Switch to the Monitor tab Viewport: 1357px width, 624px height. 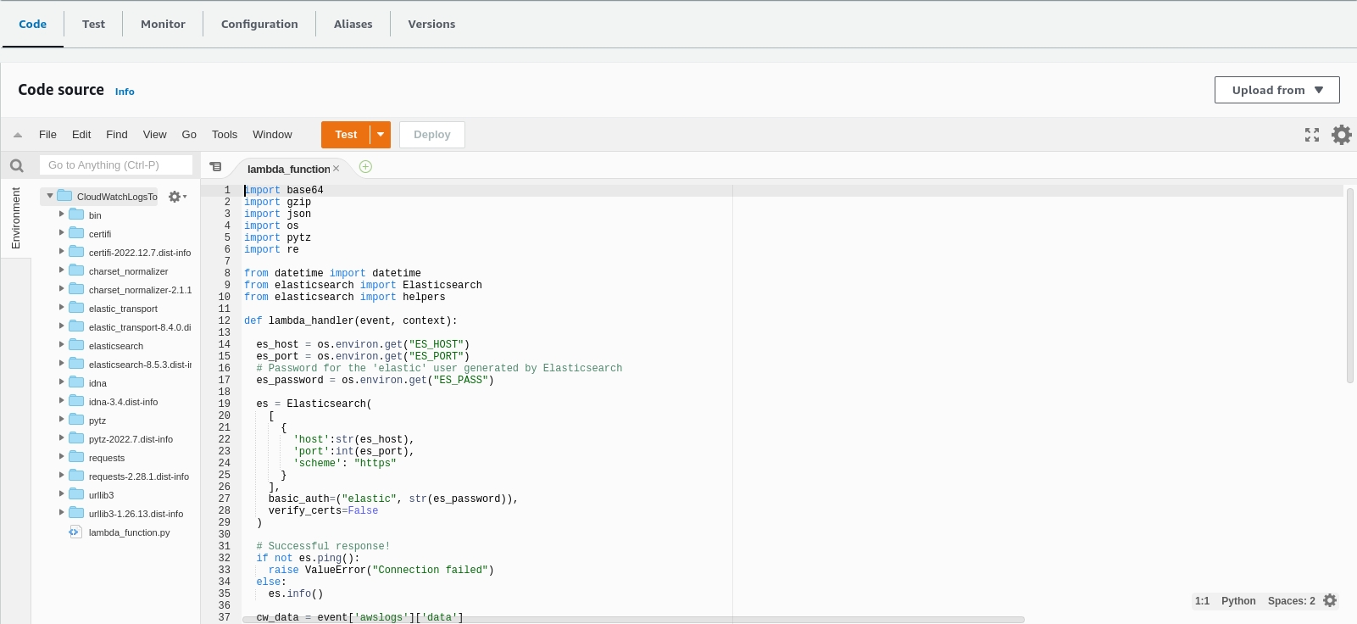click(x=163, y=24)
